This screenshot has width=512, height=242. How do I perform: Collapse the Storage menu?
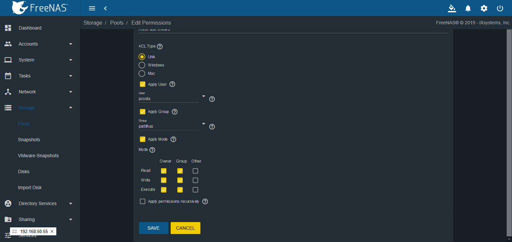(40, 108)
